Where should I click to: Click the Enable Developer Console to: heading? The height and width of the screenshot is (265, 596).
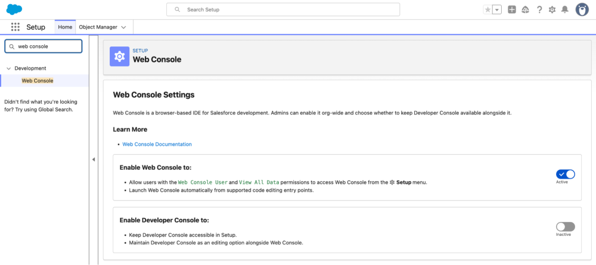[x=164, y=220]
